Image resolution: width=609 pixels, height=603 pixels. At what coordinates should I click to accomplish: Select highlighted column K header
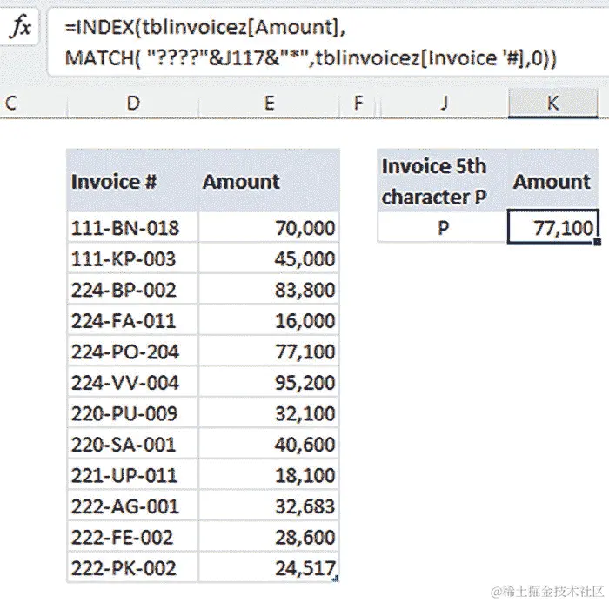(552, 103)
